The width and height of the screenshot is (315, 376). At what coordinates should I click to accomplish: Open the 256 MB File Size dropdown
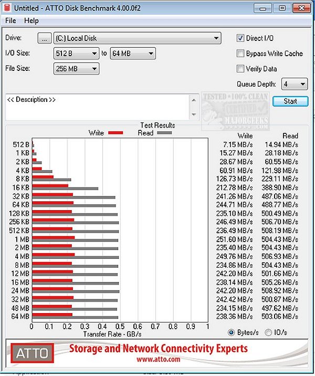coord(76,69)
